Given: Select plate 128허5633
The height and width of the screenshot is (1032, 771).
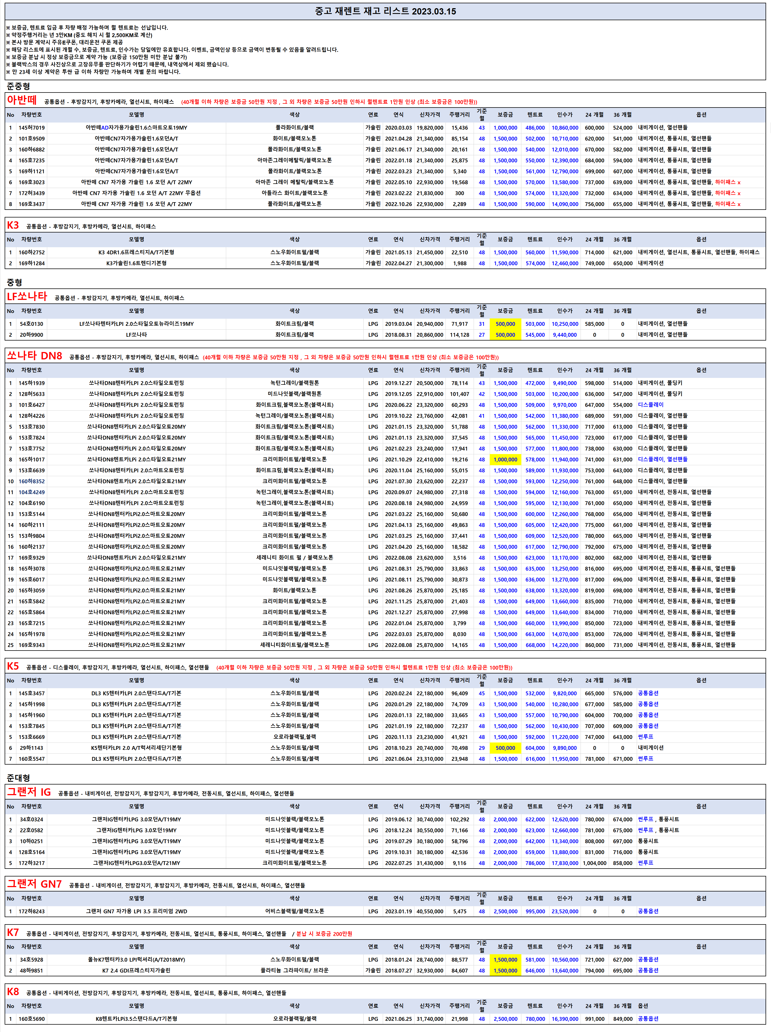Looking at the screenshot, I should point(32,394).
